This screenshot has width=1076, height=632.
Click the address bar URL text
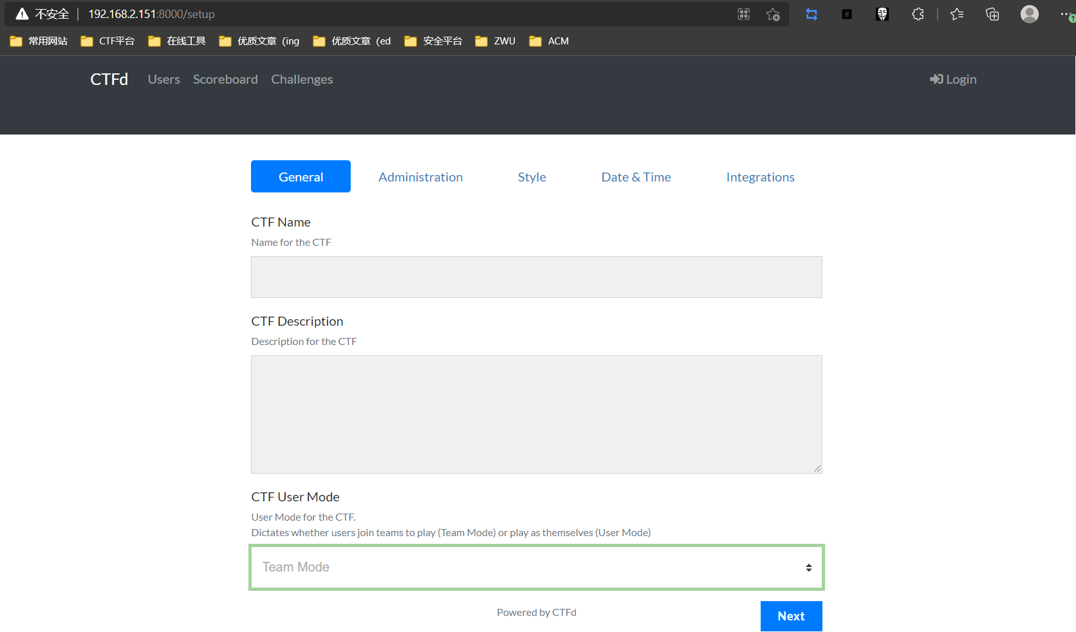click(151, 14)
